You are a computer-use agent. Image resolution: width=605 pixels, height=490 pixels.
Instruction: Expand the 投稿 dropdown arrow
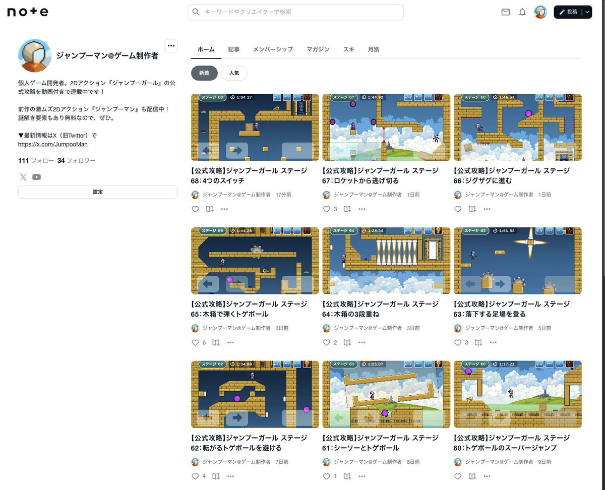pyautogui.click(x=587, y=12)
